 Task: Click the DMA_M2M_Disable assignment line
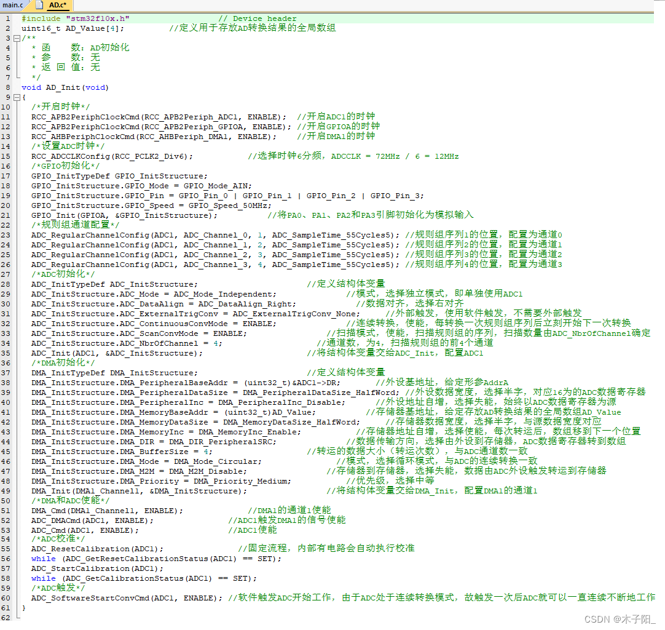[x=139, y=471]
